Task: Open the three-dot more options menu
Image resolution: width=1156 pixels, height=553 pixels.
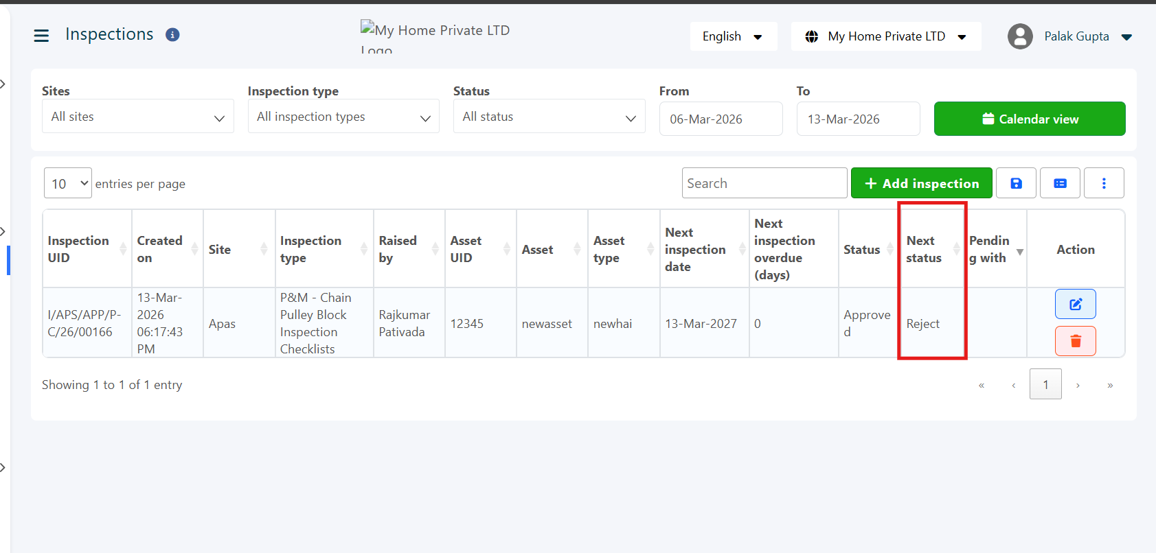Action: point(1104,183)
